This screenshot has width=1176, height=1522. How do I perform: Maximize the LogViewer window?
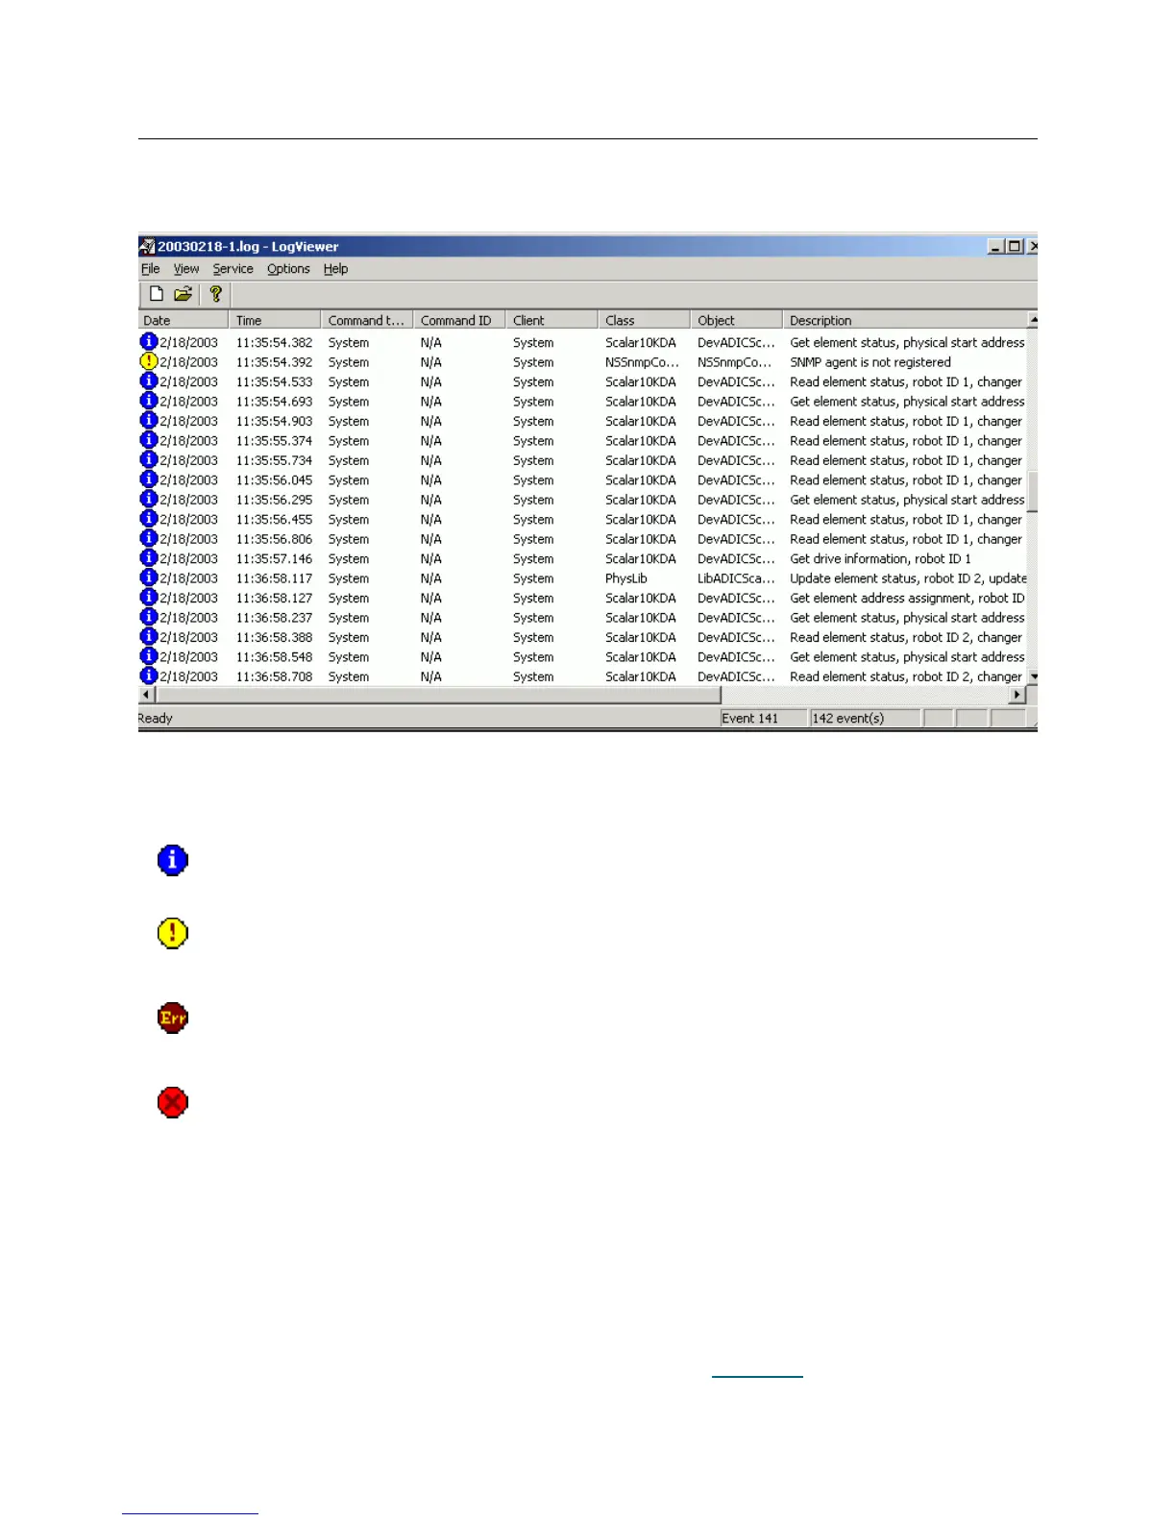point(1014,247)
